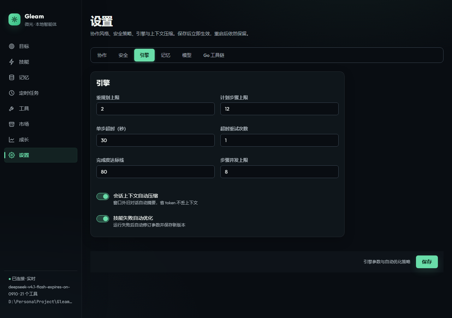452x318 pixels.
Task: Click the deepseek-v4.1-flash model name text
Action: (39, 290)
